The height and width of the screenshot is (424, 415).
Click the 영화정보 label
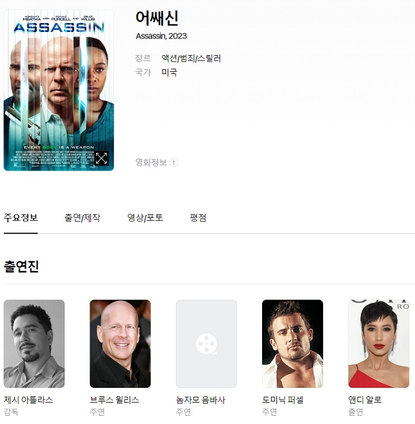[x=151, y=162]
